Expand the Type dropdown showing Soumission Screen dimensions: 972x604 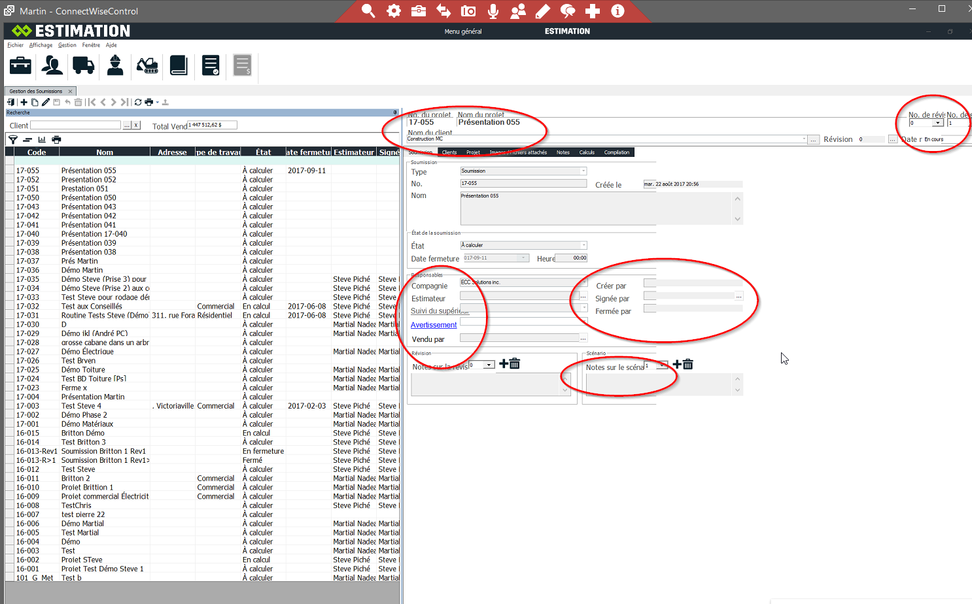click(x=583, y=171)
